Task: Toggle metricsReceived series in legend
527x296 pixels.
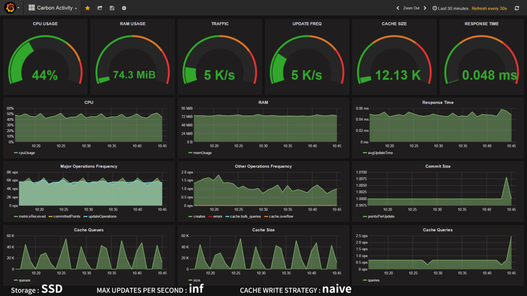Action: (29, 216)
